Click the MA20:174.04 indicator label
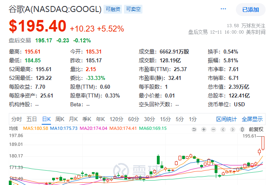The image size is (272, 185). (93, 128)
